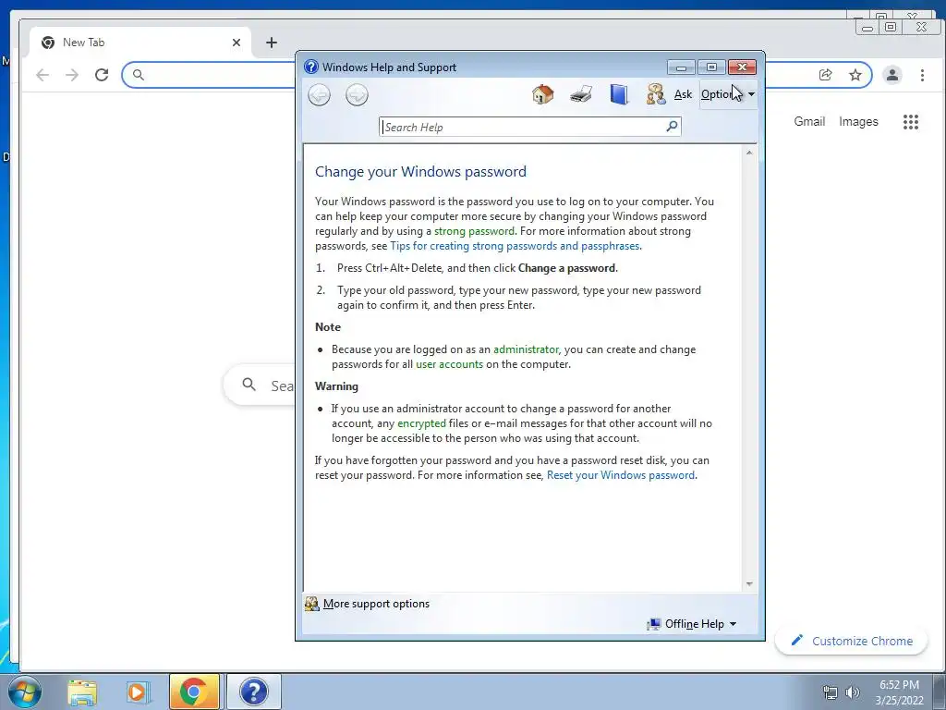Open Chrome three-dot menu
The image size is (946, 710).
[x=922, y=75]
